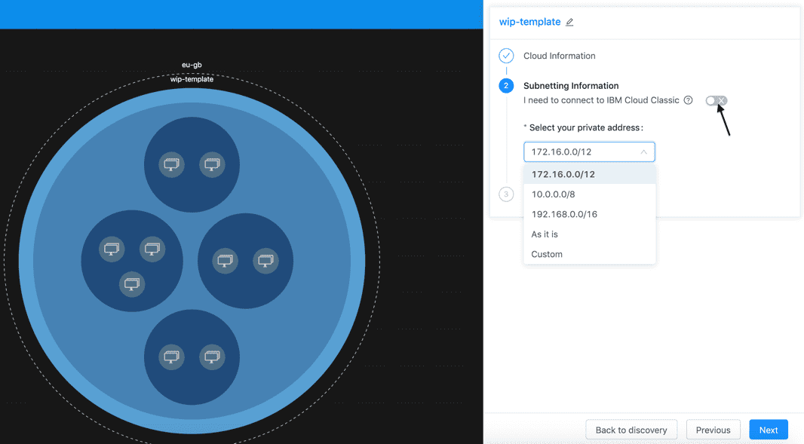Collapse the private address dropdown showing 172.16.0.0/12

pyautogui.click(x=589, y=152)
